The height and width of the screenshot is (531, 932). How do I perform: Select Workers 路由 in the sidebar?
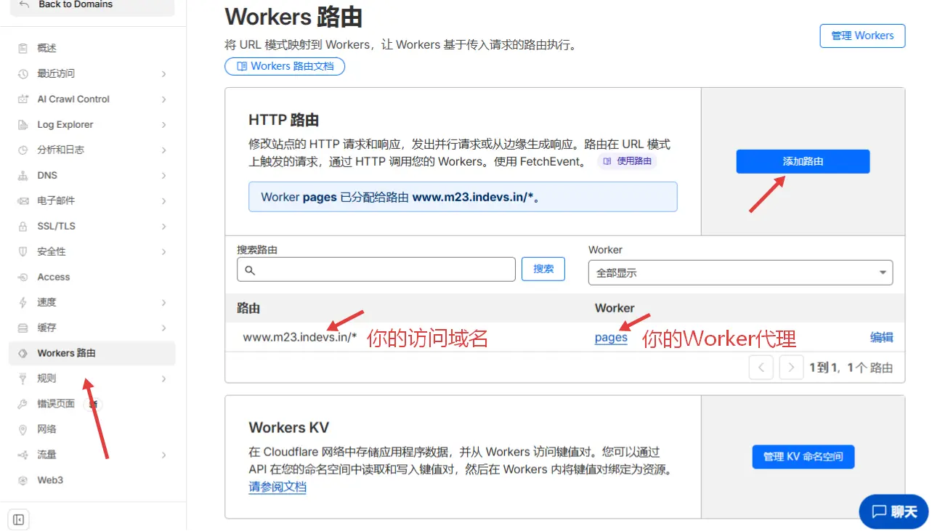pos(66,353)
